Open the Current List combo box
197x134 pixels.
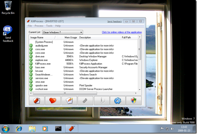pyautogui.click(x=62, y=33)
